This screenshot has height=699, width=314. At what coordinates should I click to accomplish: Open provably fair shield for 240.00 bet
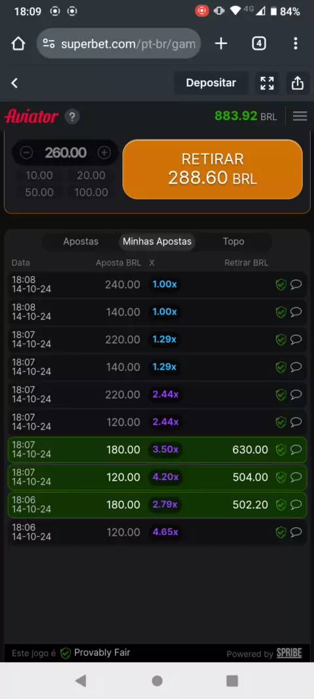point(281,285)
